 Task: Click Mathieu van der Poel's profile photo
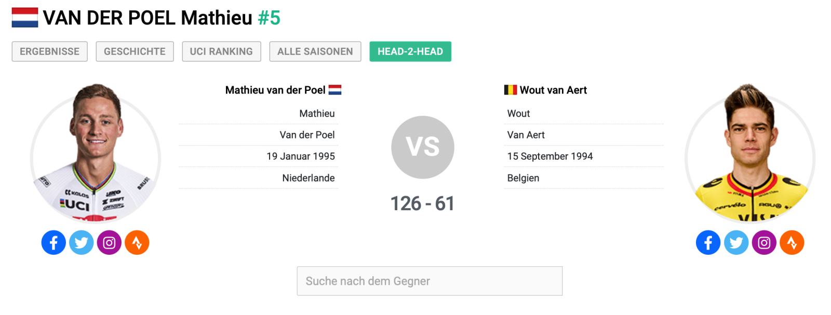(96, 156)
